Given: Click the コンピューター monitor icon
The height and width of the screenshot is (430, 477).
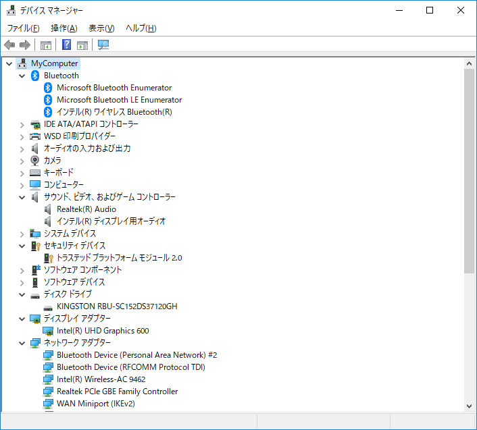Looking at the screenshot, I should [35, 185].
